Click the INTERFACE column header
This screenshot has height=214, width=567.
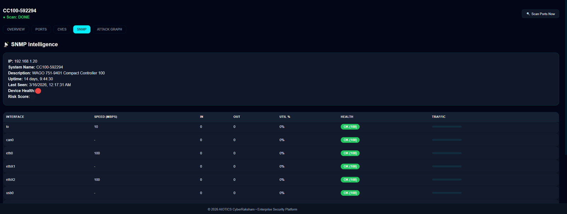(15, 117)
